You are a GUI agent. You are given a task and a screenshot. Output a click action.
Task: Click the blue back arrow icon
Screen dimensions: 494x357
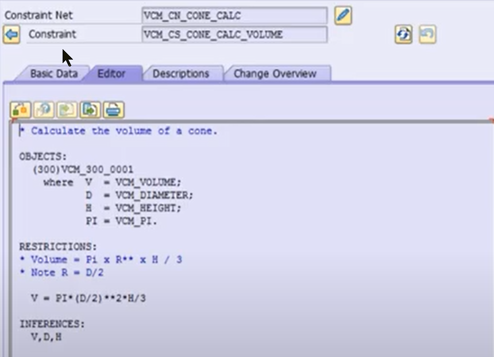[x=11, y=34]
